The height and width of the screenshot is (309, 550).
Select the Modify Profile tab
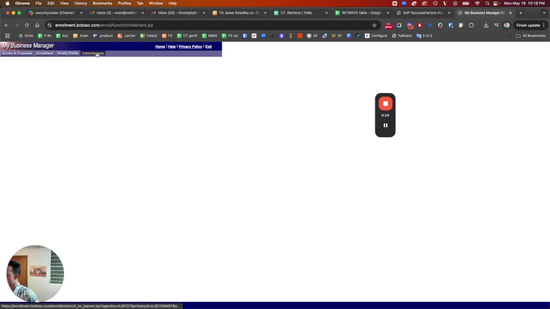pyautogui.click(x=68, y=53)
